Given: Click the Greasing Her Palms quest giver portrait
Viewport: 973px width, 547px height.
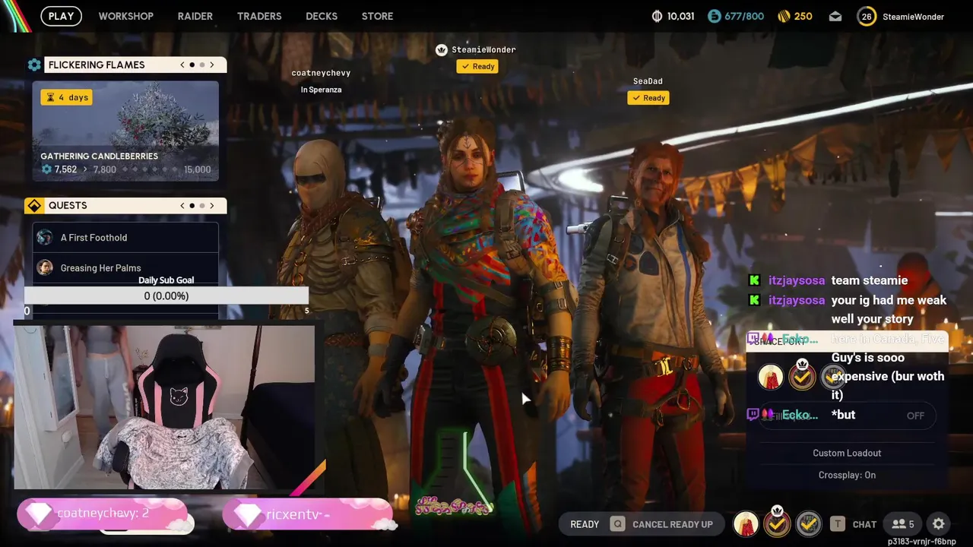Looking at the screenshot, I should coord(45,267).
